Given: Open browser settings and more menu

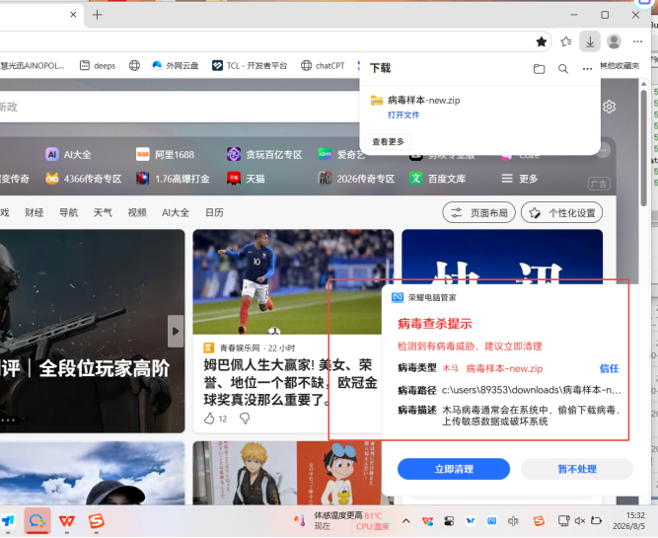Looking at the screenshot, I should pyautogui.click(x=638, y=41).
